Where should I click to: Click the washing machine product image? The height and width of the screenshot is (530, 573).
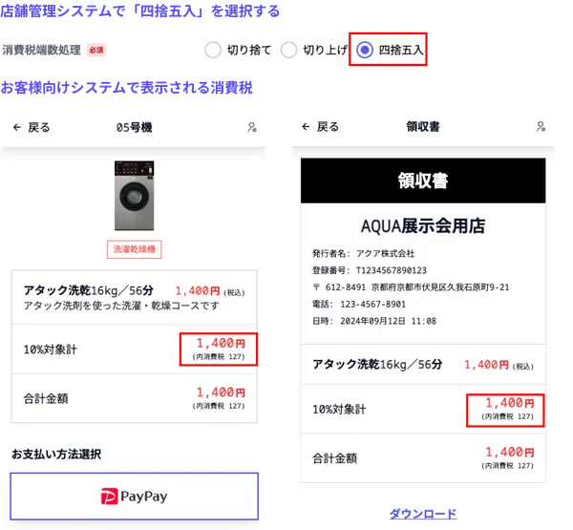(x=134, y=195)
